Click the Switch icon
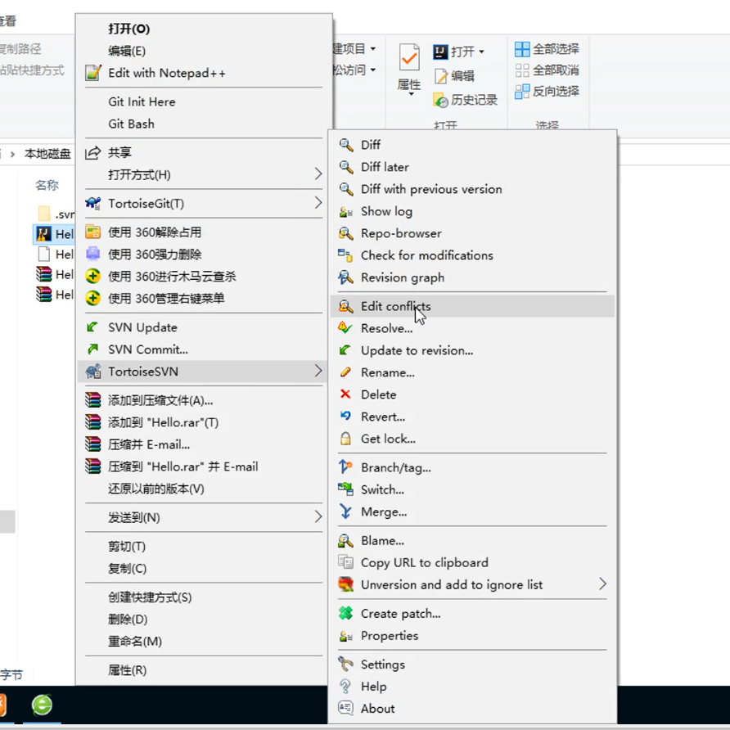730x730 pixels. tap(345, 489)
